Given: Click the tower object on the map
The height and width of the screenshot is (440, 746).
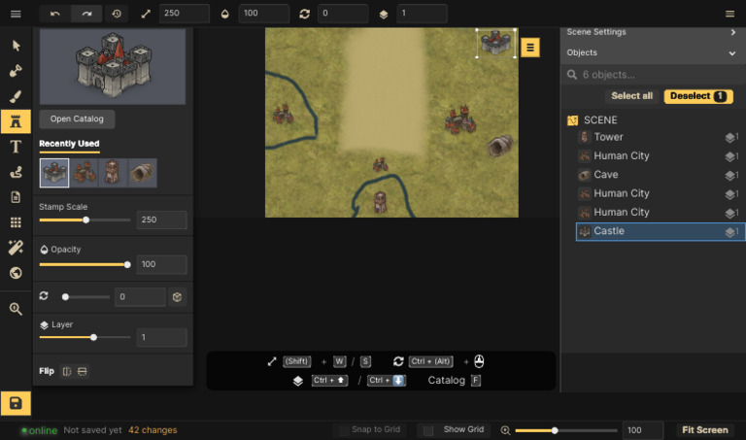Looking at the screenshot, I should [380, 202].
